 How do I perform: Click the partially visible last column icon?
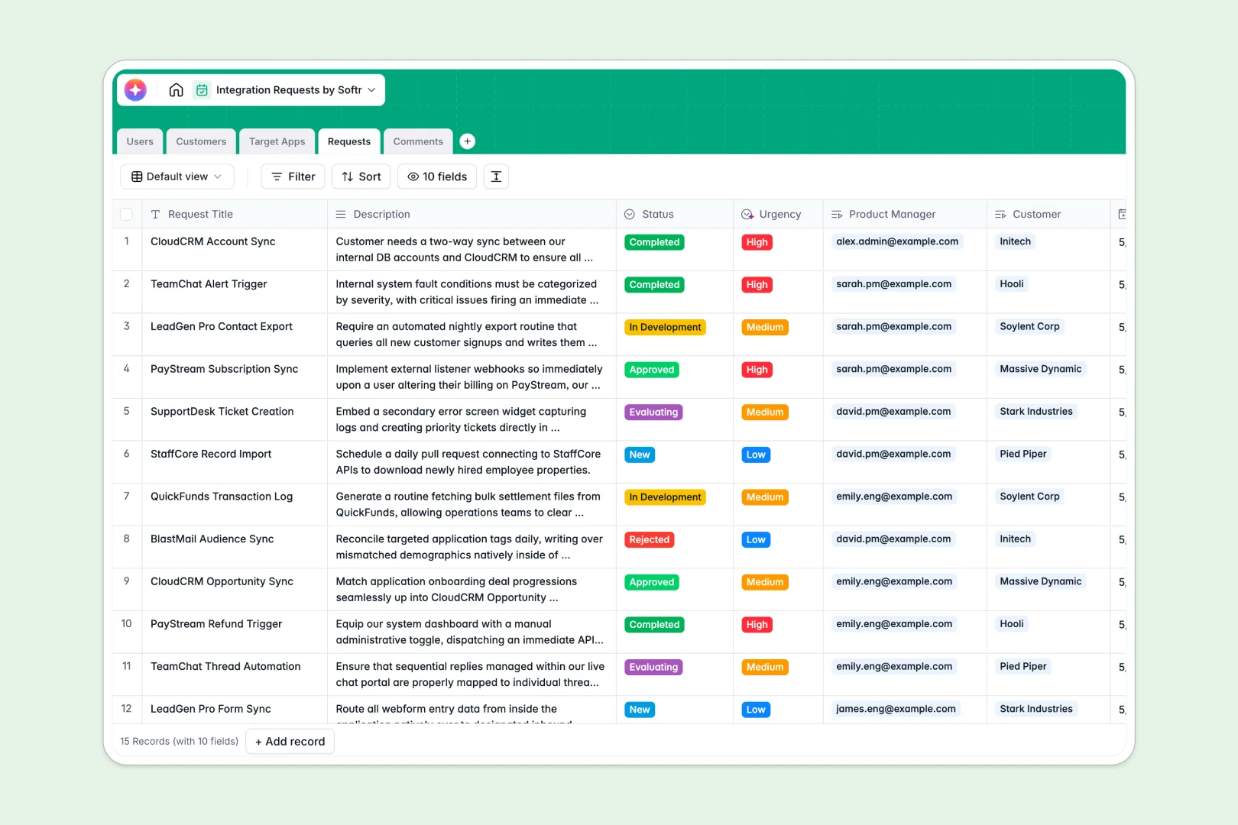click(x=1122, y=215)
